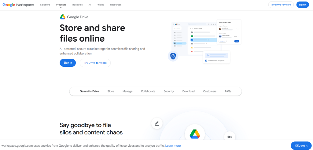The height and width of the screenshot is (150, 313).
Task: Jump to the Security section tab
Action: pos(169,91)
